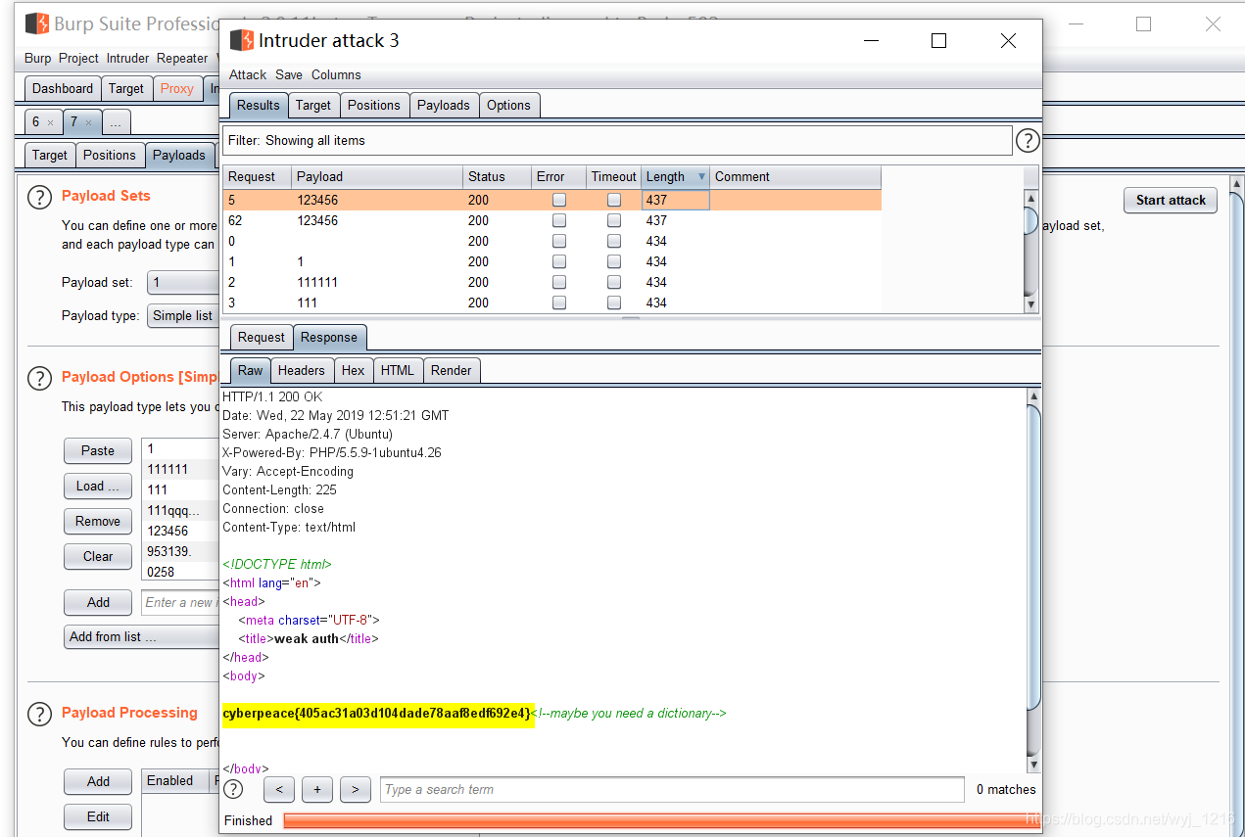Open the Payload type dropdown
1245x837 pixels.
(x=182, y=315)
